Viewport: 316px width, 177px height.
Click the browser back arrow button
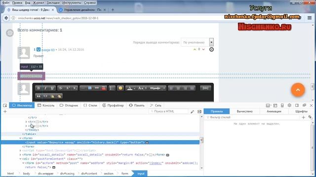[x=6, y=18]
